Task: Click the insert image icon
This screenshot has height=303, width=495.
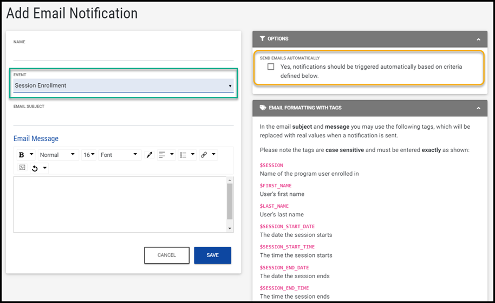Action: point(22,168)
